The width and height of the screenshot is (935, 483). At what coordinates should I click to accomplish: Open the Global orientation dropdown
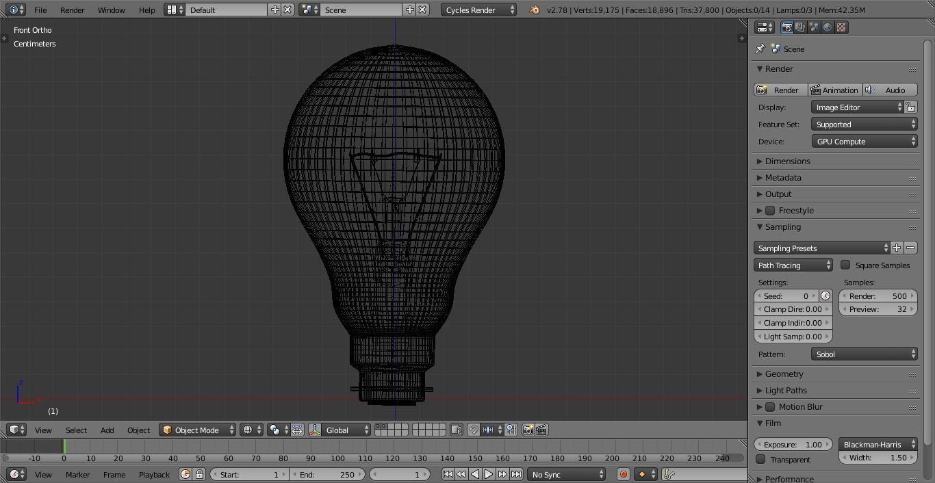click(346, 430)
